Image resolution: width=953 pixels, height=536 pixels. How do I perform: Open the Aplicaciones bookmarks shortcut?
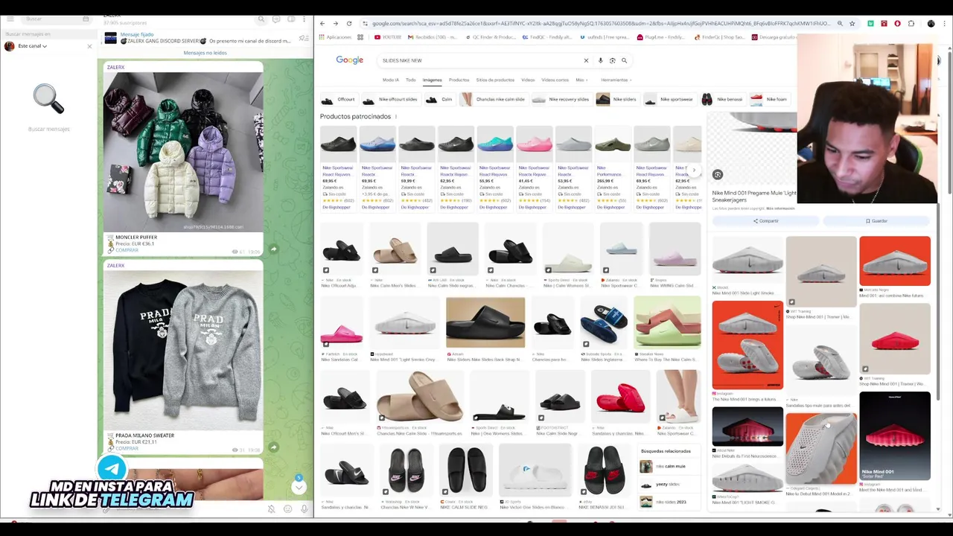[x=335, y=37]
